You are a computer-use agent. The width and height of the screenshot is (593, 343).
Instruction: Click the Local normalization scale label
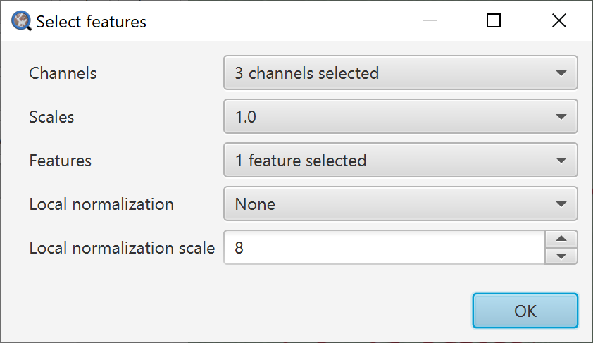coord(122,248)
